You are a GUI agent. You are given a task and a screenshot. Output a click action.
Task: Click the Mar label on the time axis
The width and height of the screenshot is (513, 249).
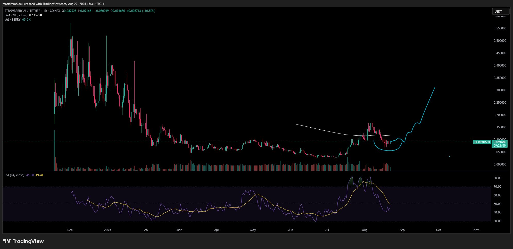click(x=179, y=230)
